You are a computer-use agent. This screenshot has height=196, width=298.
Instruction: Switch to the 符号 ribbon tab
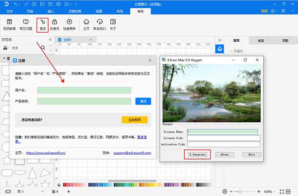[120, 11]
